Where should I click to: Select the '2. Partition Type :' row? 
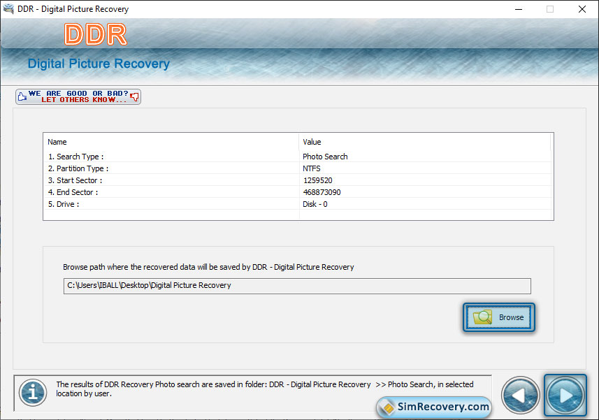(298, 168)
